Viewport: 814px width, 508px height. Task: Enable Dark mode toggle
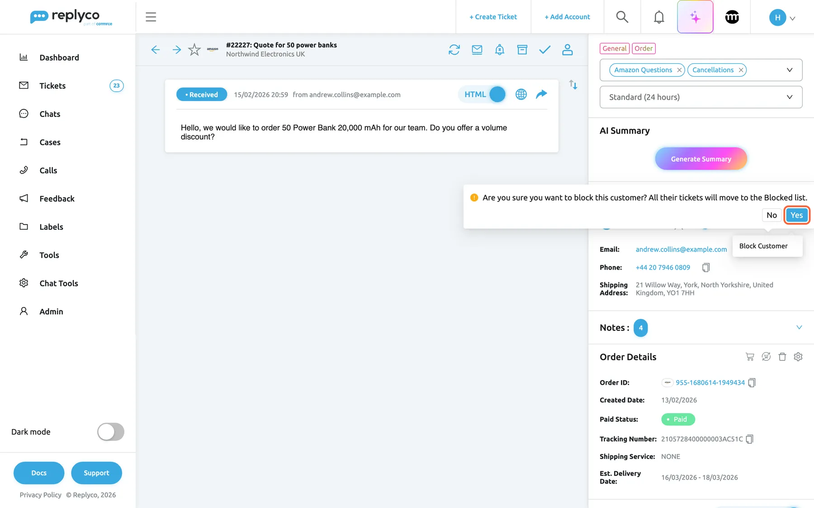(x=111, y=432)
